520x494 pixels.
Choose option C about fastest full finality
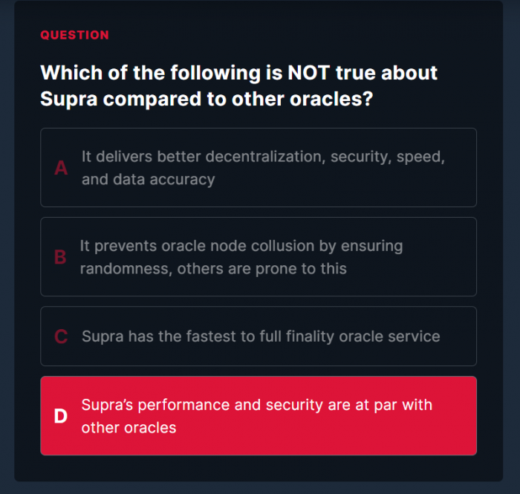pos(258,336)
